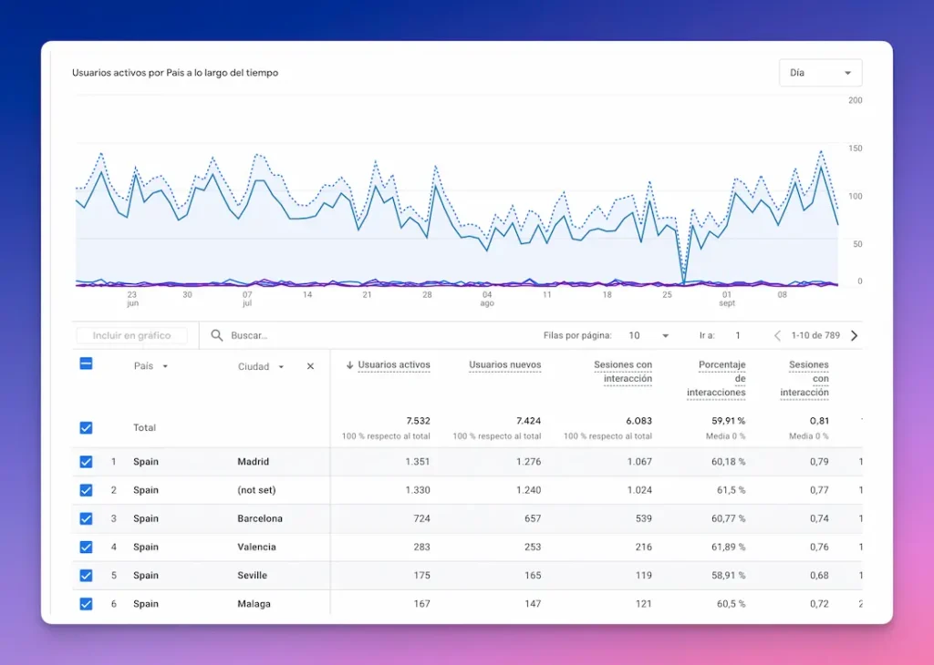This screenshot has width=934, height=665.
Task: Toggle the select-all checkbox in table header
Action: (x=85, y=363)
